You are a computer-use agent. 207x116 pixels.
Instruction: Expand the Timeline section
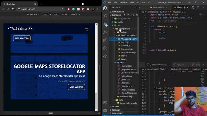116,110
